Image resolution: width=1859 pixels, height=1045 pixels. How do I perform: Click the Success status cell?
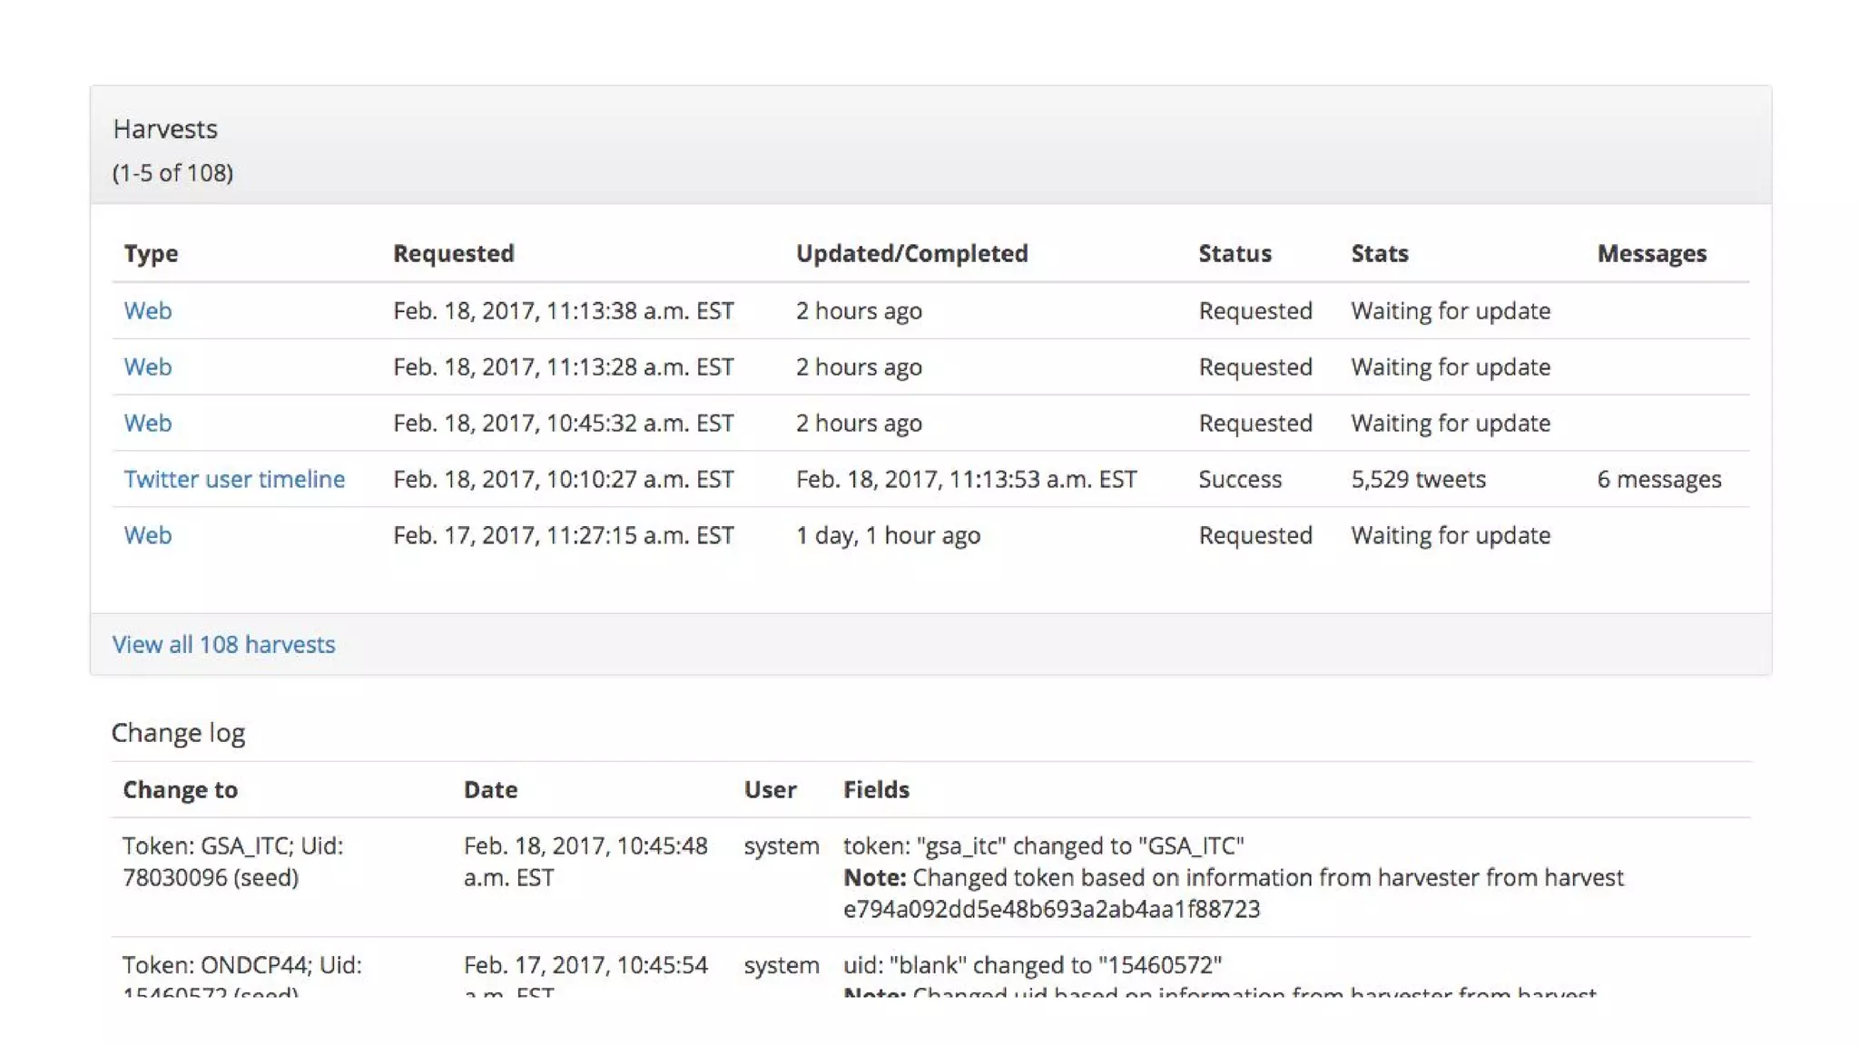1240,479
